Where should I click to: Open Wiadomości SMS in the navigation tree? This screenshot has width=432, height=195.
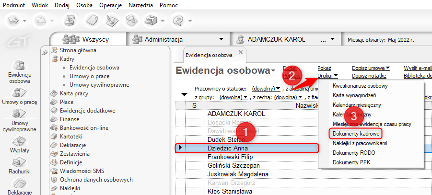(82, 171)
